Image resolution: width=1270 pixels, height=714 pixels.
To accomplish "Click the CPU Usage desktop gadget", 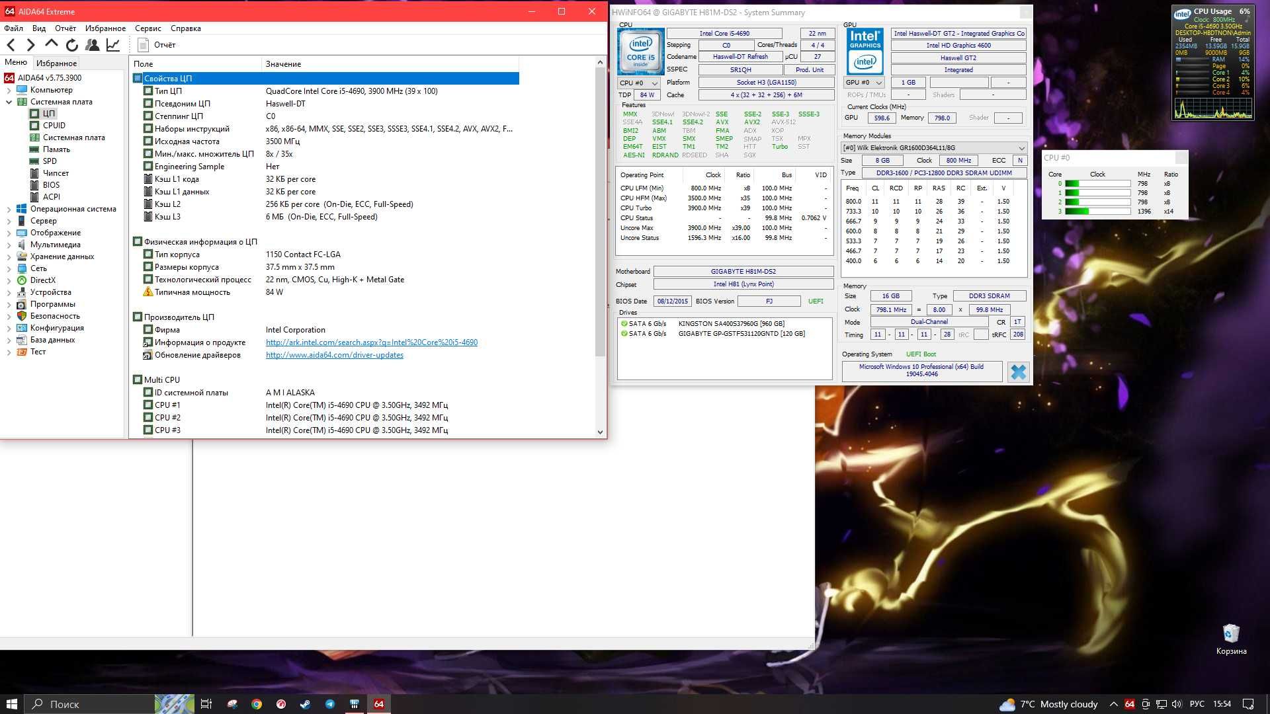I will (x=1213, y=63).
